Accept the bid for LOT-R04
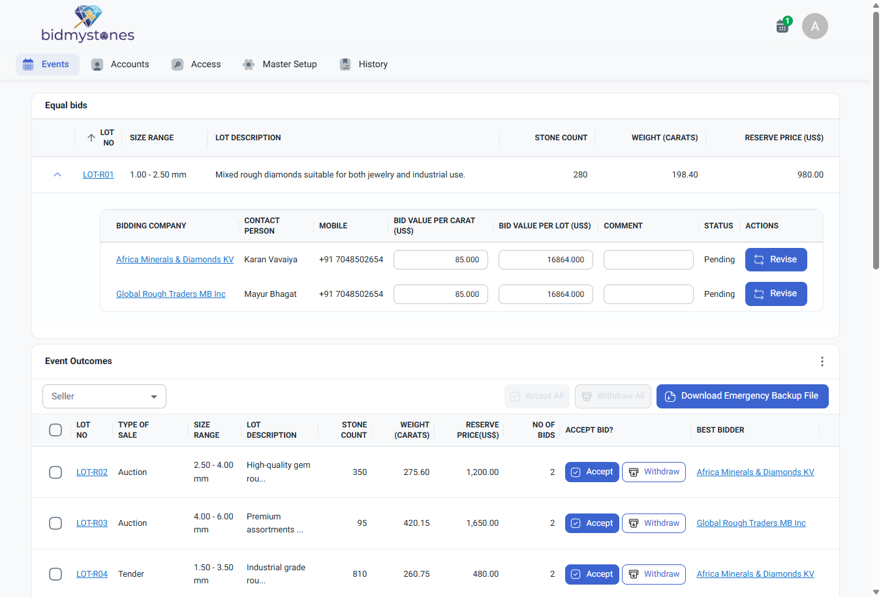 click(592, 574)
